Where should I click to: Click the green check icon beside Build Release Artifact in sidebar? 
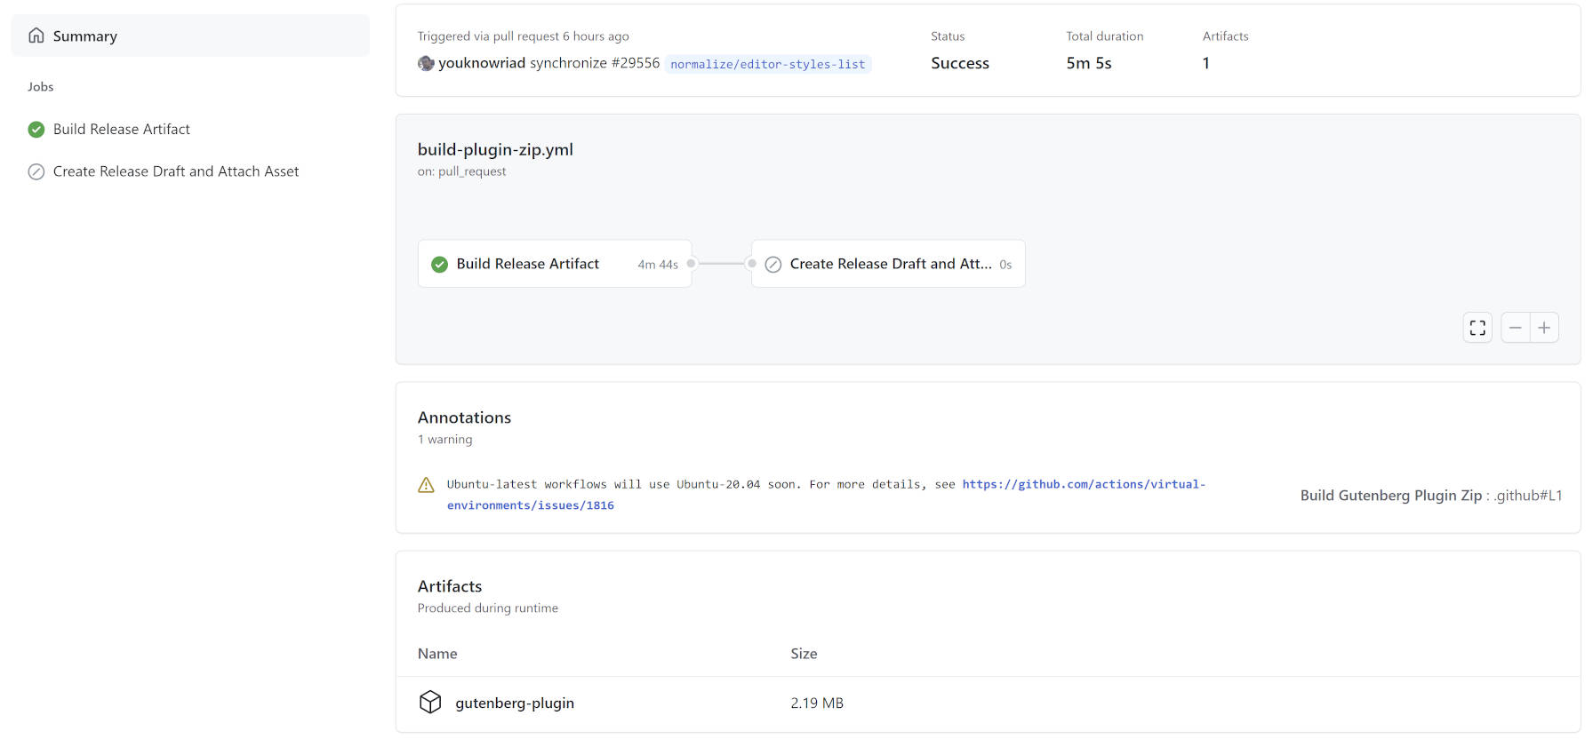pos(36,130)
